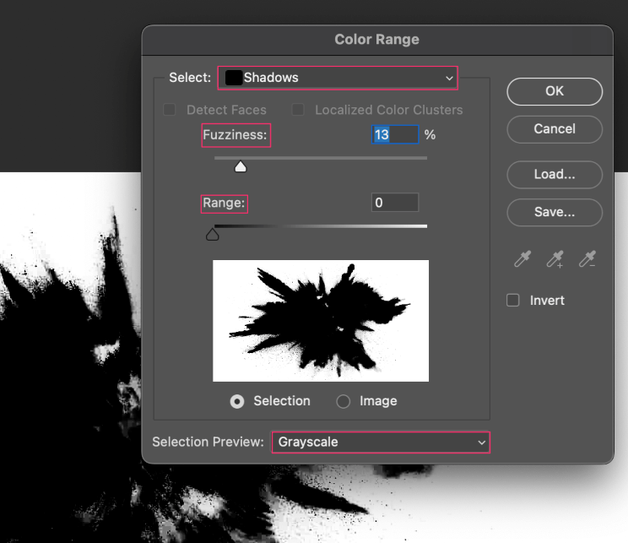Click the Selection Preview label
628x543 pixels.
pos(208,442)
